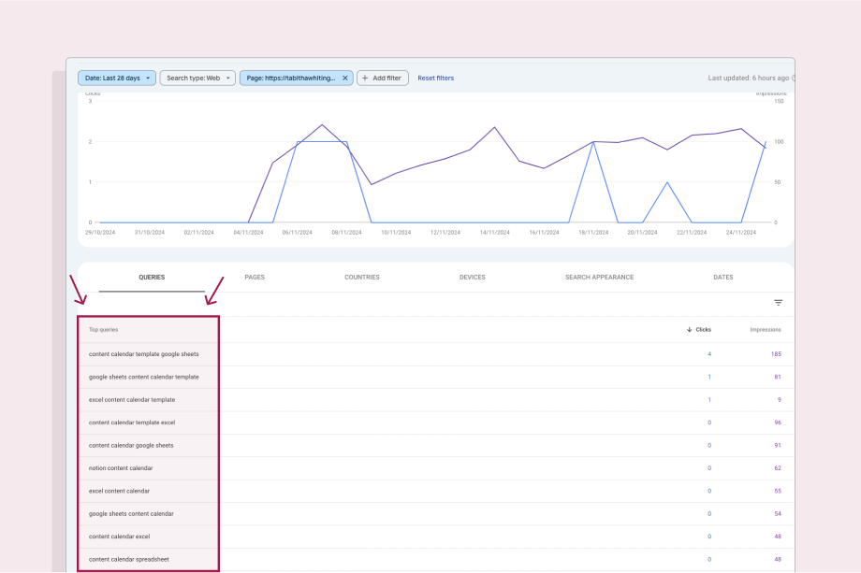
Task: Switch to the PAGES tab
Action: (x=255, y=277)
